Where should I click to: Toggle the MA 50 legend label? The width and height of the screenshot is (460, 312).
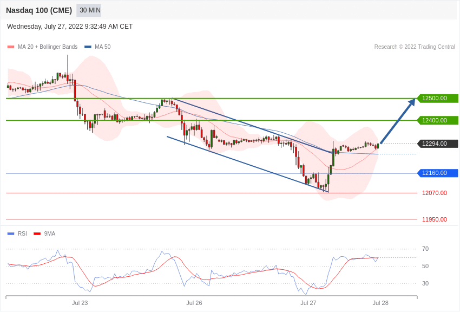(103, 47)
